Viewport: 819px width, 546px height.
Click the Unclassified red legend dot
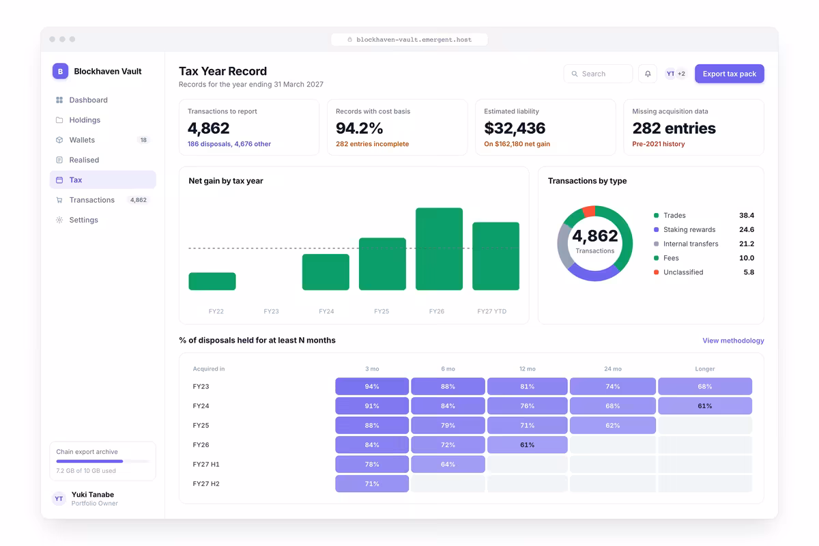pos(657,272)
